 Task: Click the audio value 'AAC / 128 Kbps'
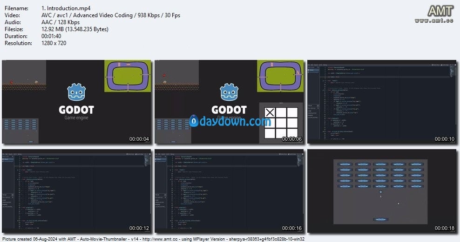tap(61, 22)
